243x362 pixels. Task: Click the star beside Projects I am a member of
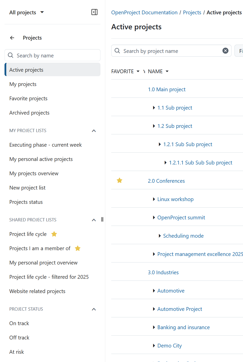[x=78, y=248]
